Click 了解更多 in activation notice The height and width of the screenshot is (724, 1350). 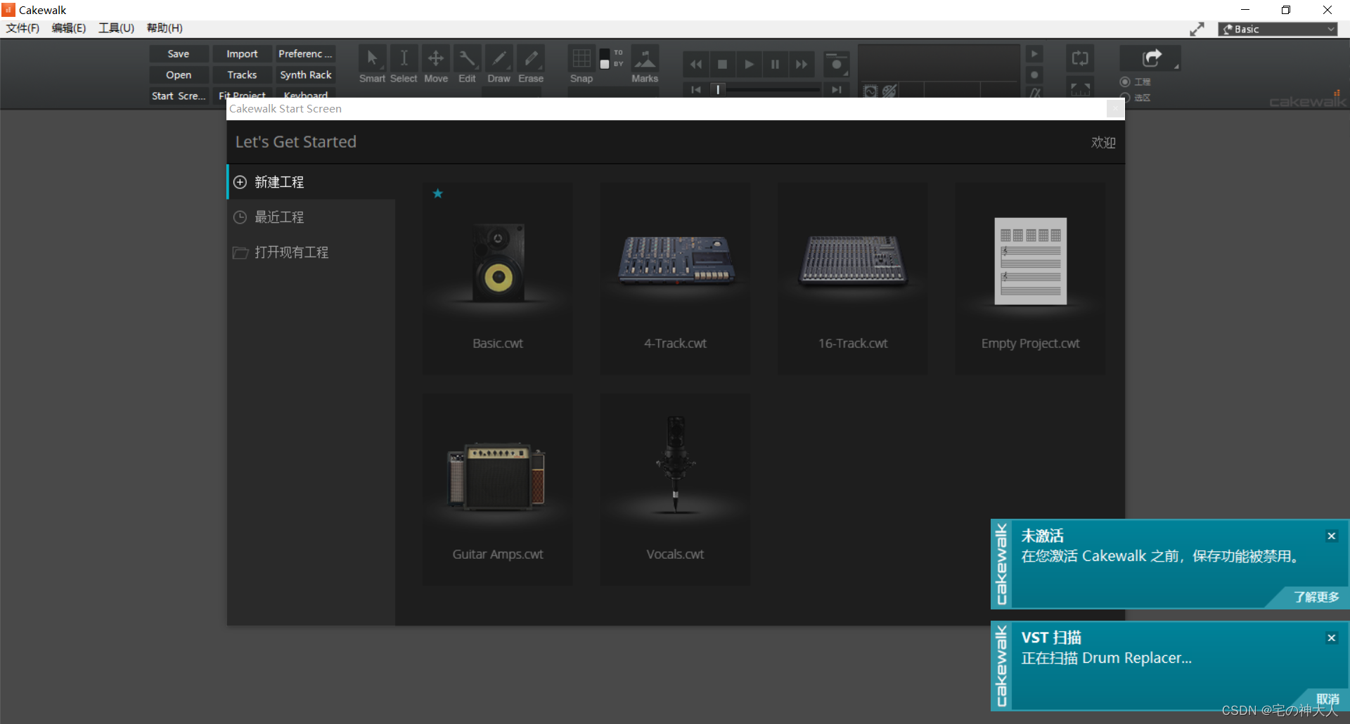[x=1316, y=597]
